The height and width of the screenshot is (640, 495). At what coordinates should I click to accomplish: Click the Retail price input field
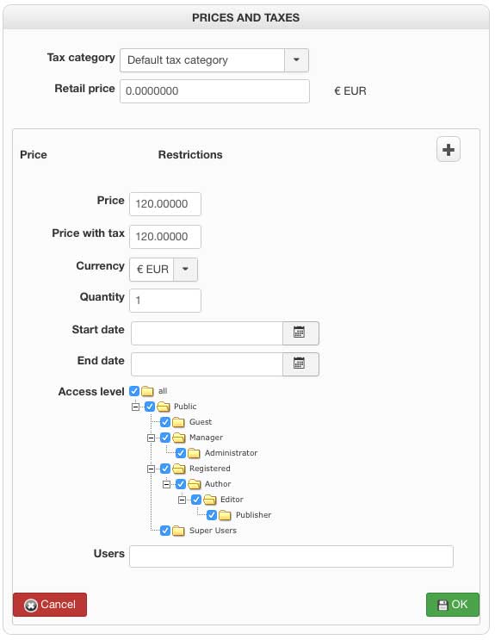coord(214,91)
